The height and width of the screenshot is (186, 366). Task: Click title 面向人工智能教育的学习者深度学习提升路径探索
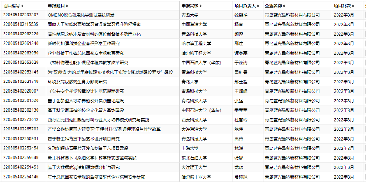(x=94, y=25)
